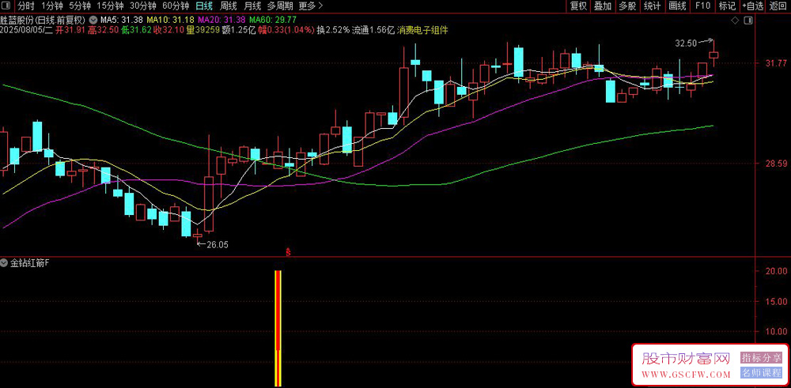This screenshot has height=388, width=791.
Task: Switch to 周线 weekly chart
Action: (229, 6)
